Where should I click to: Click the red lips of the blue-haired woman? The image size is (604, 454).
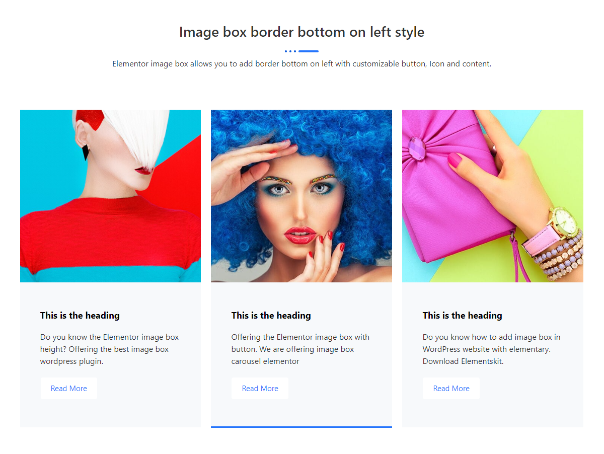300,235
